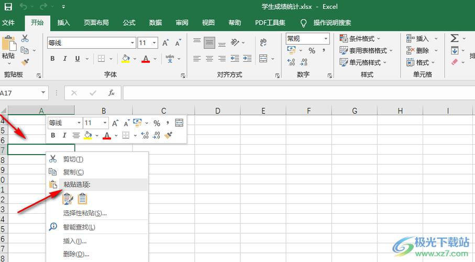Screen dimensions: 475x262
Task: Apply red font color from the ribbon
Action: [146, 59]
